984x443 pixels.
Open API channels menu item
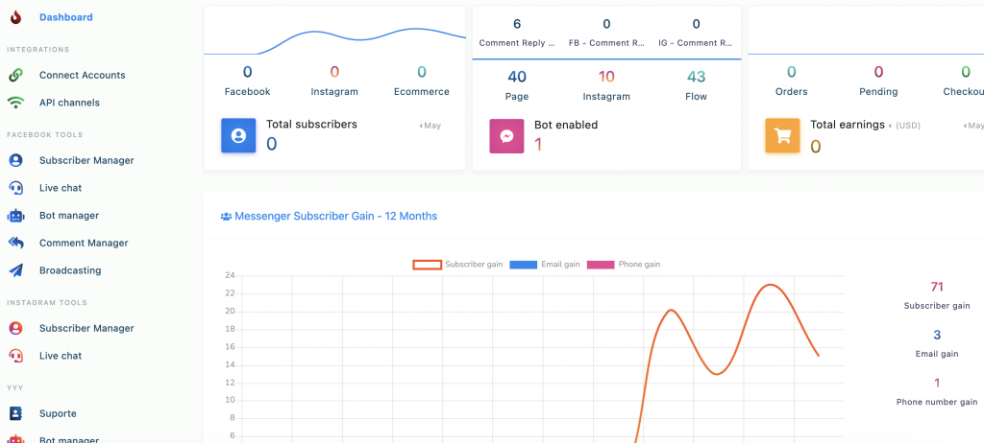coord(69,103)
